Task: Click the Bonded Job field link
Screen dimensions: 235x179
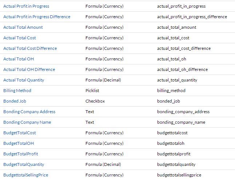Action: [15, 101]
